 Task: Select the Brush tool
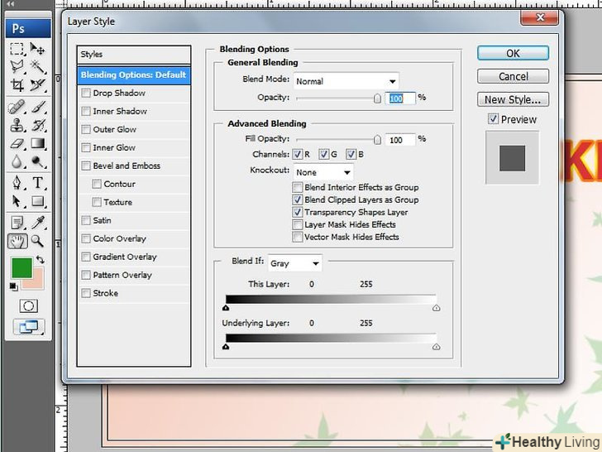click(x=38, y=108)
